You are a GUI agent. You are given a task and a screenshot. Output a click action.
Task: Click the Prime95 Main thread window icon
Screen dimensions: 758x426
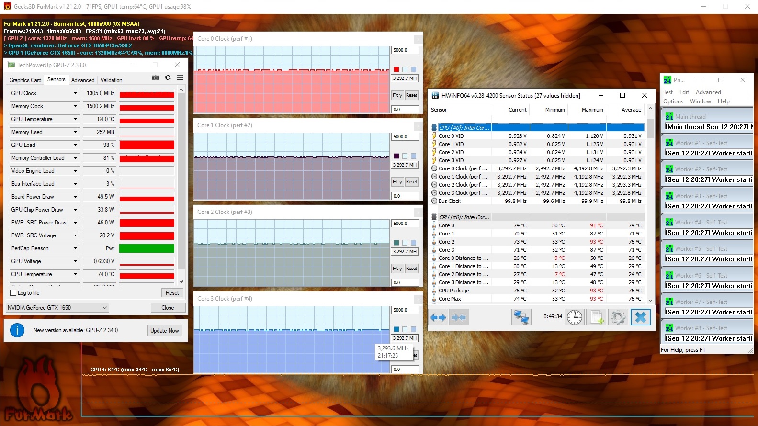tap(669, 116)
